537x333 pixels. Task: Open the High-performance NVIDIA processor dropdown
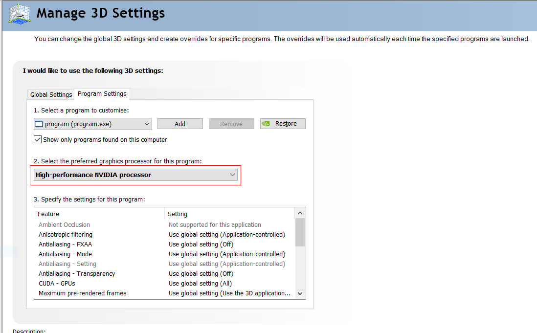pyautogui.click(x=135, y=175)
